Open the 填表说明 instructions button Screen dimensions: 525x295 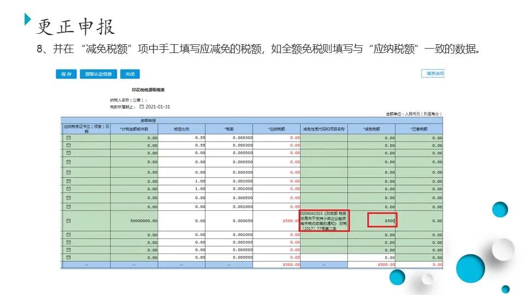click(x=433, y=74)
